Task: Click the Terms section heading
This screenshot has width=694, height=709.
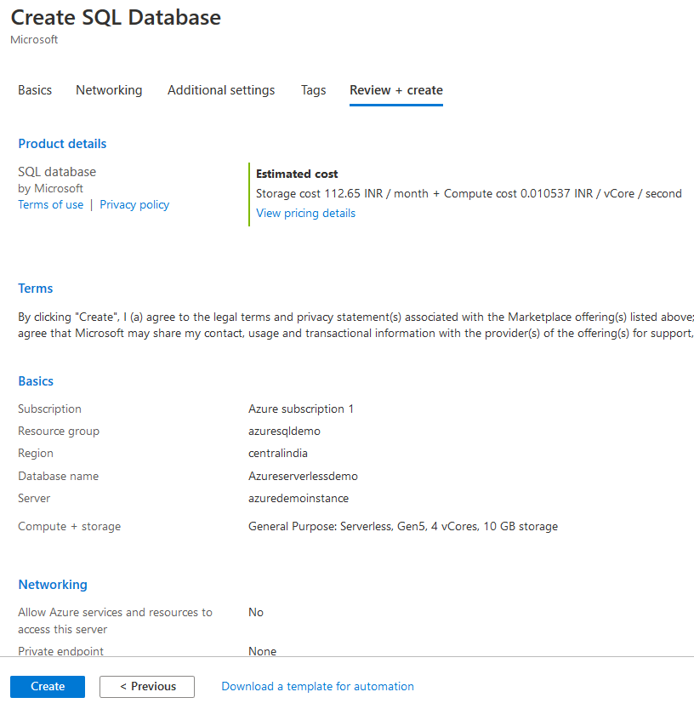Action: coord(36,289)
